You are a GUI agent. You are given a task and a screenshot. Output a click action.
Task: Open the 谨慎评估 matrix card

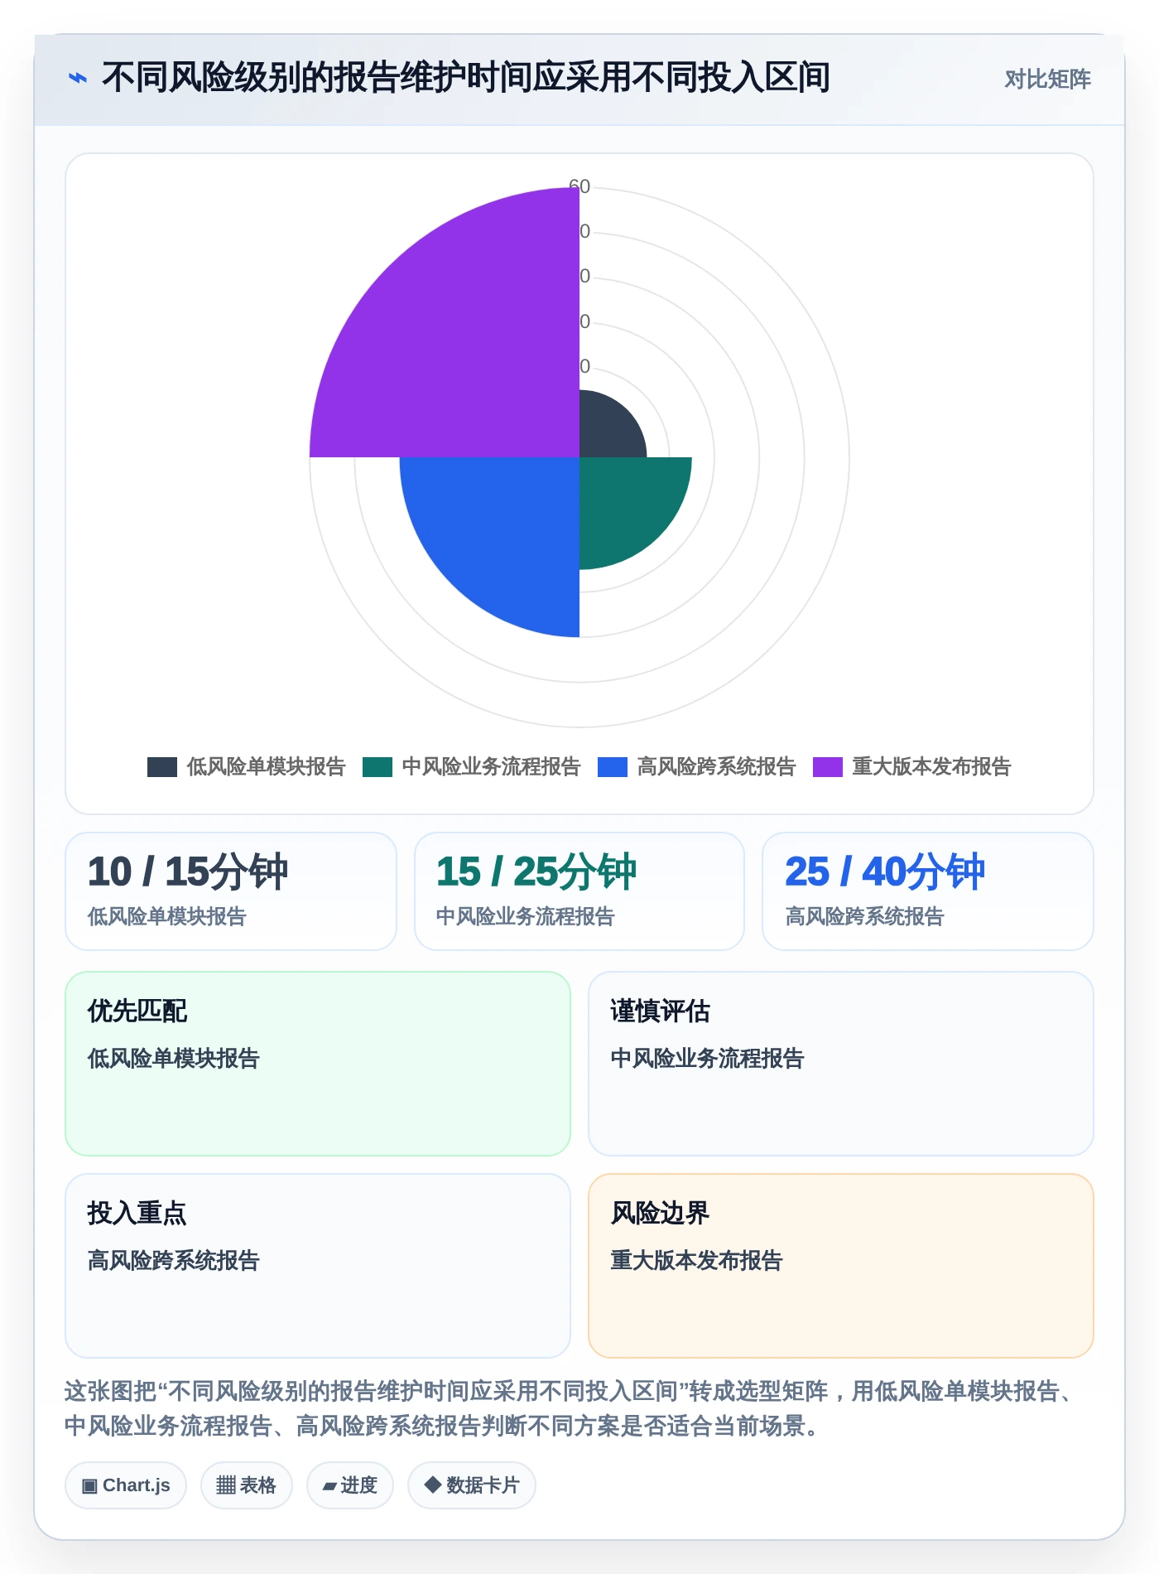pos(841,1064)
